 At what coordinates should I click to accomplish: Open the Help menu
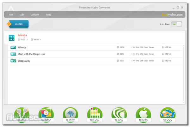(48, 15)
